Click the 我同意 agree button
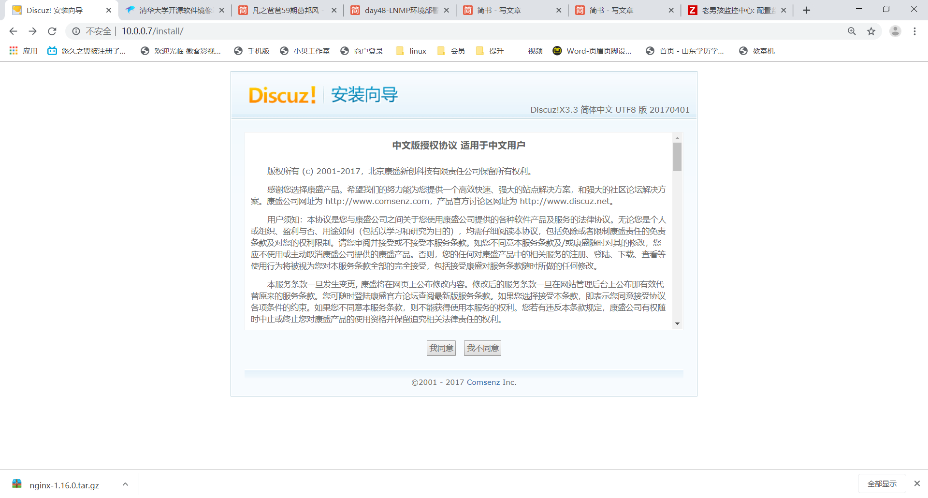The height and width of the screenshot is (498, 928). pos(441,348)
